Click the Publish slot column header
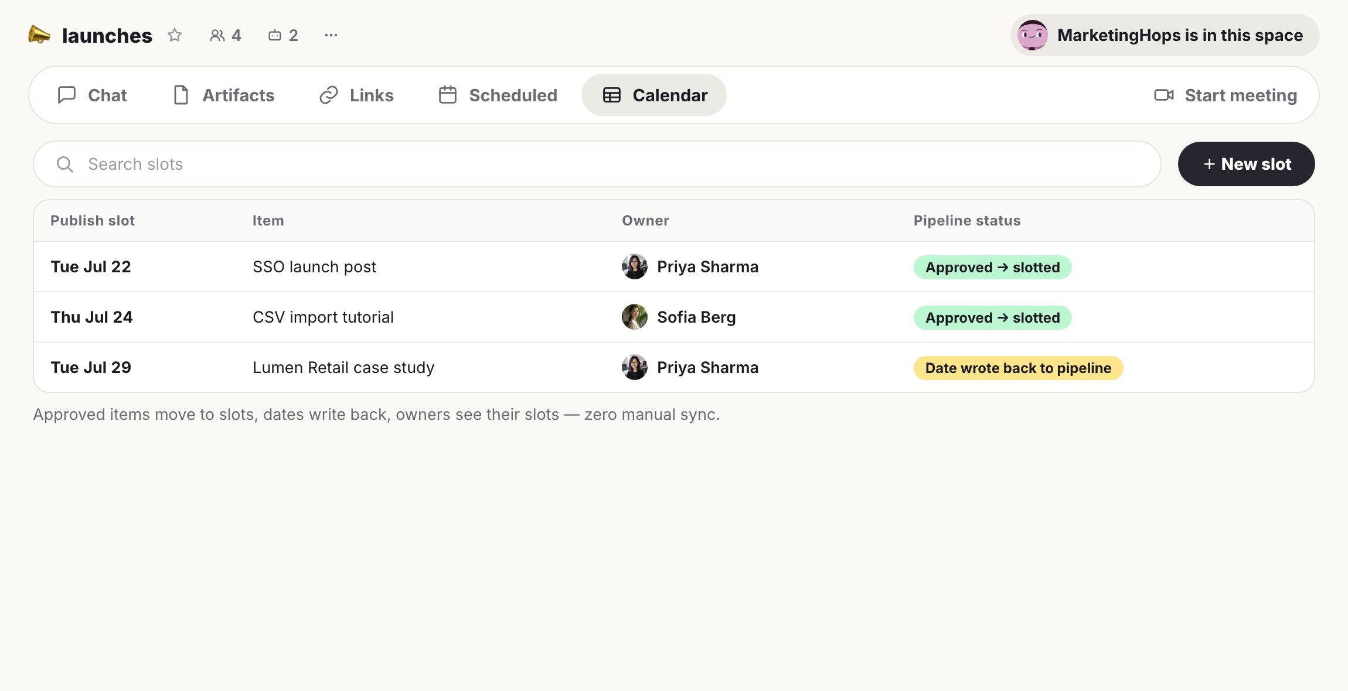The width and height of the screenshot is (1348, 691). [93, 221]
